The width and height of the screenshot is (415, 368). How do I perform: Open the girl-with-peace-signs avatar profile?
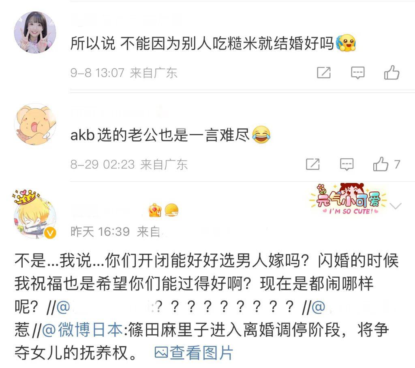coord(35,32)
